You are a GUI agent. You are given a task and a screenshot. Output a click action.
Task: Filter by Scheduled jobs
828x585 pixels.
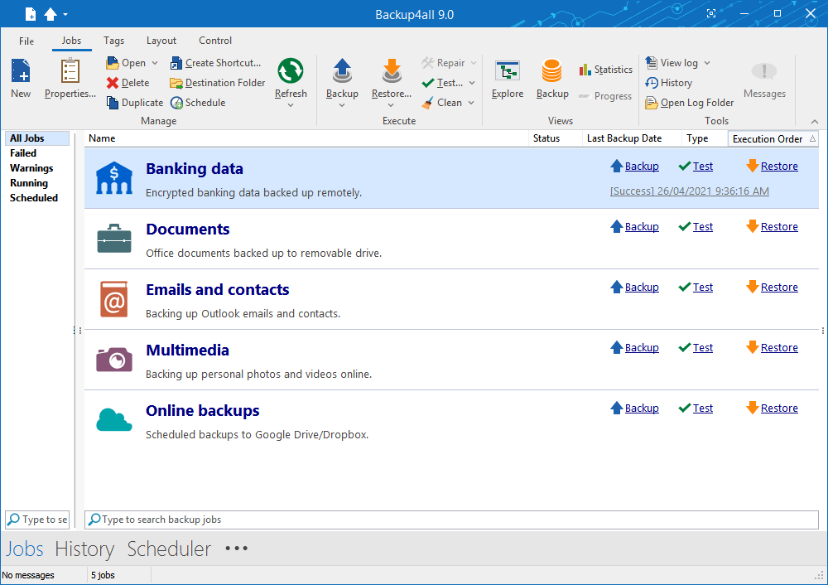(x=34, y=198)
